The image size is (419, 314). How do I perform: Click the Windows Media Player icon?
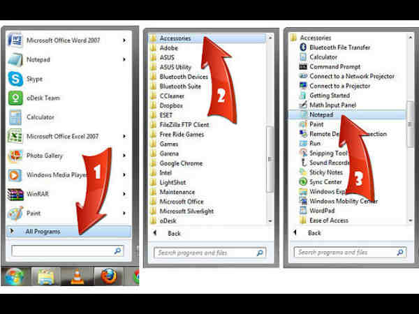click(x=15, y=175)
